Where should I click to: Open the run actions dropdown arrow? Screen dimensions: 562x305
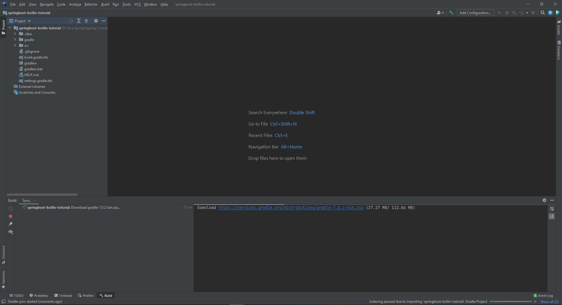527,13
